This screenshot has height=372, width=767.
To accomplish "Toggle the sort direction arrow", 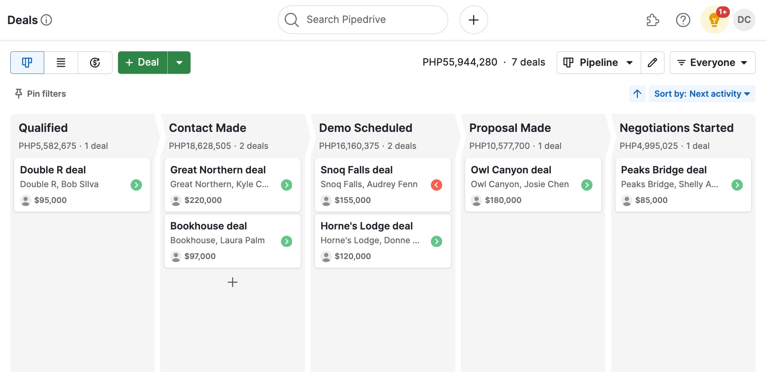I will (x=638, y=94).
